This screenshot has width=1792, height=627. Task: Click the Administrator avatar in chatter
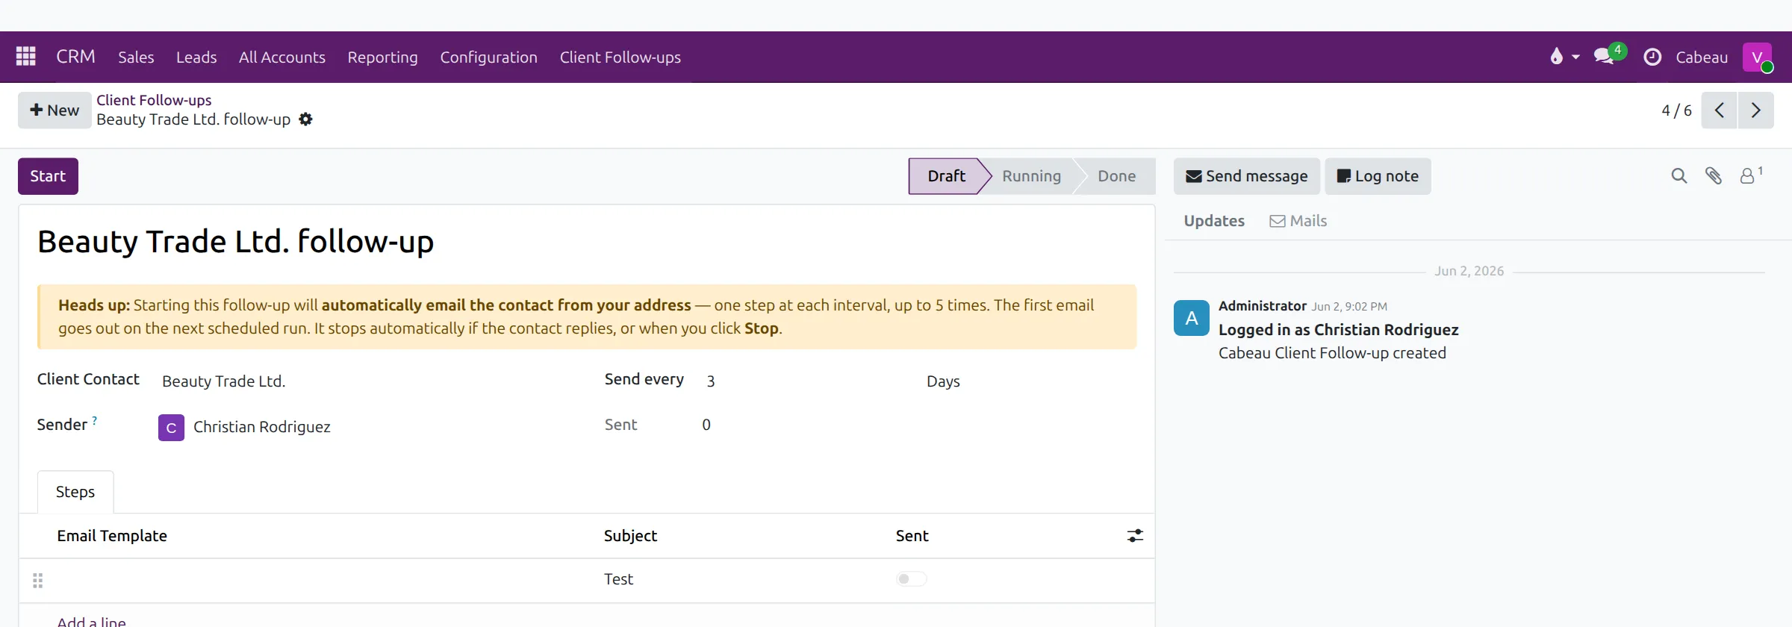(1192, 318)
